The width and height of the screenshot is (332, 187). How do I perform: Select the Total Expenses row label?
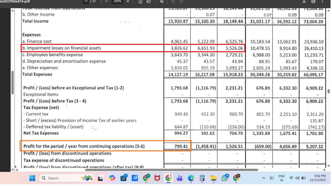37,74
